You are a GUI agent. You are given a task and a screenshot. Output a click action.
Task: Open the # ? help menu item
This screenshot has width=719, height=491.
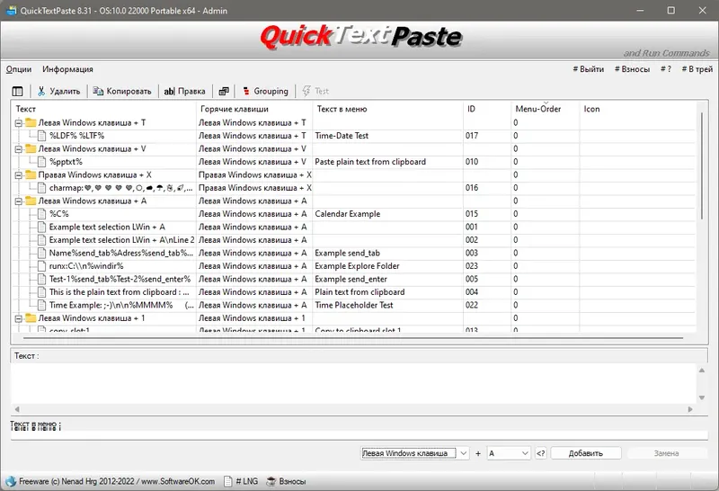click(x=666, y=69)
